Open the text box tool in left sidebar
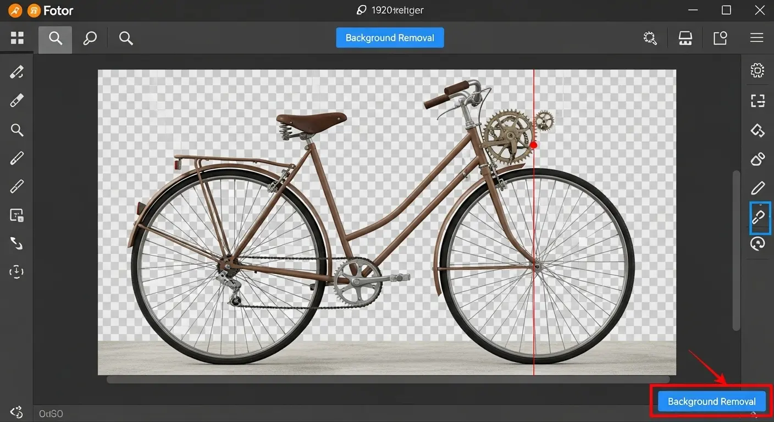 click(17, 215)
